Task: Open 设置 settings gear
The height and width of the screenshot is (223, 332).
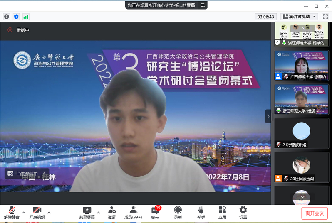Action: 243,213
